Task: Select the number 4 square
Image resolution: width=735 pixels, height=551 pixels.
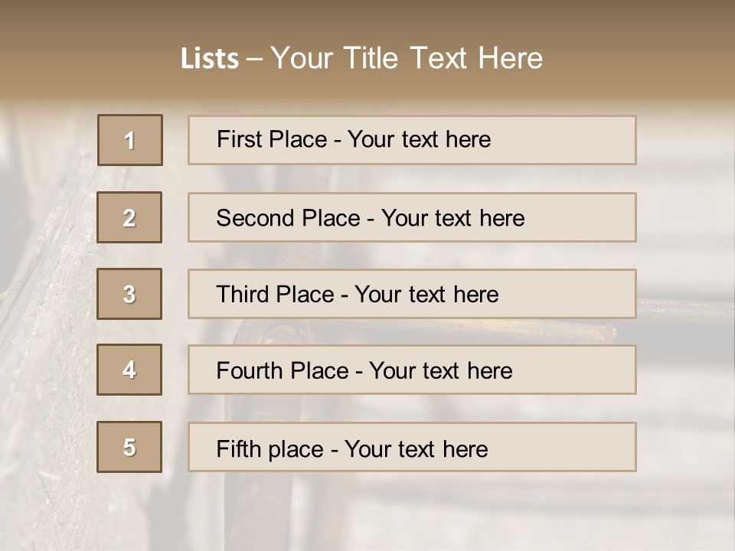Action: [129, 370]
